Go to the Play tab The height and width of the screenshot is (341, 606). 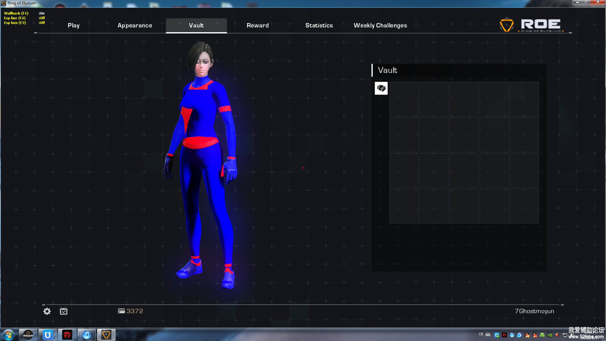coord(74,26)
